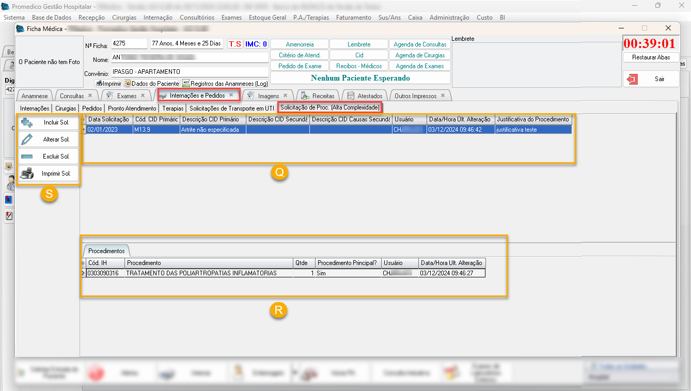Open the Atestados tab
This screenshot has width=691, height=391.
370,96
